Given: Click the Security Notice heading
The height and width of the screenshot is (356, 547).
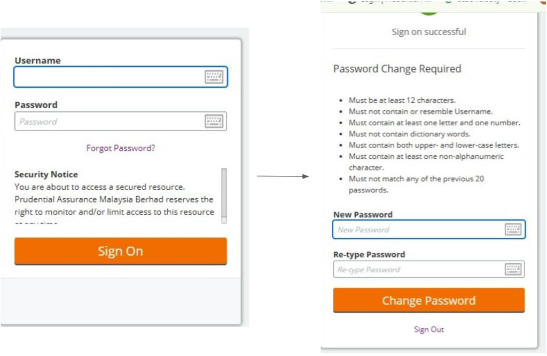Looking at the screenshot, I should click(x=46, y=174).
